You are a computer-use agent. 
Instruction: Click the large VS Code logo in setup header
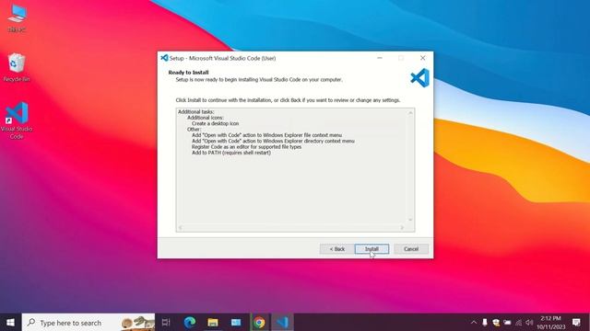point(419,78)
